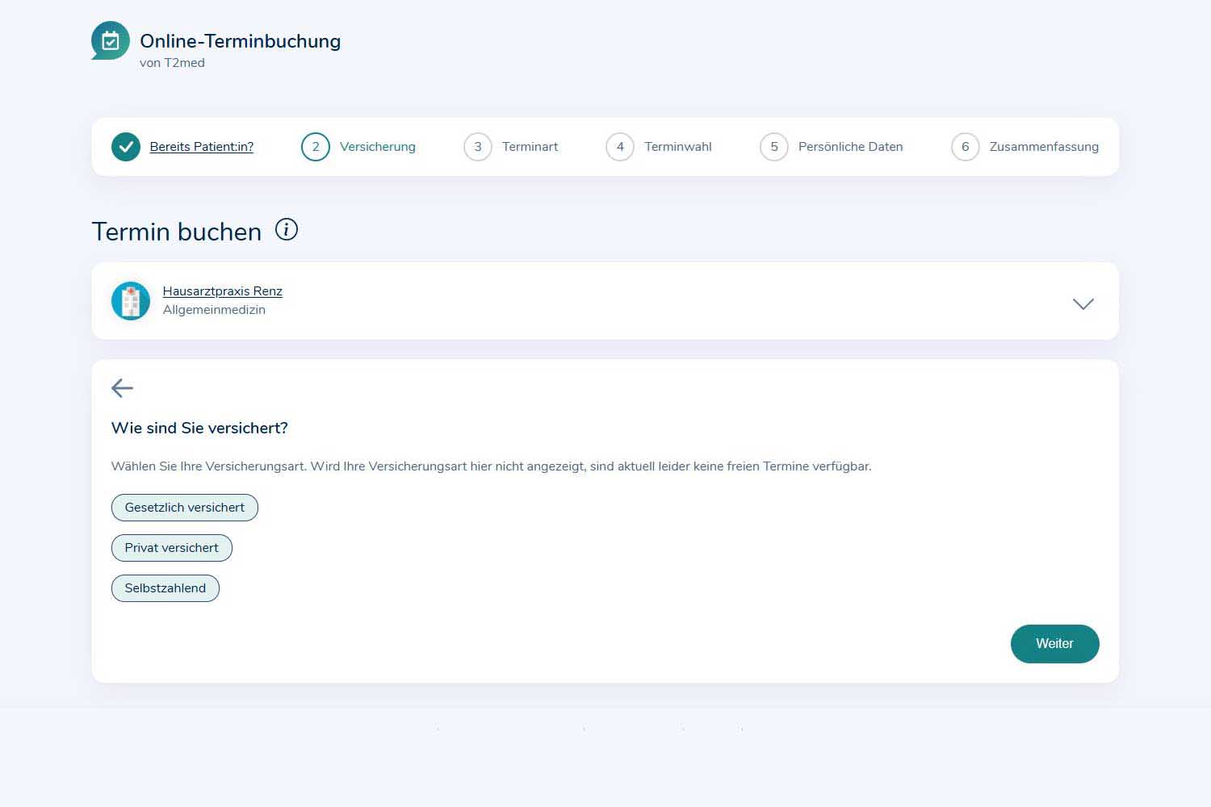Click the step 3 circle icon
1211x807 pixels.
[x=478, y=147]
